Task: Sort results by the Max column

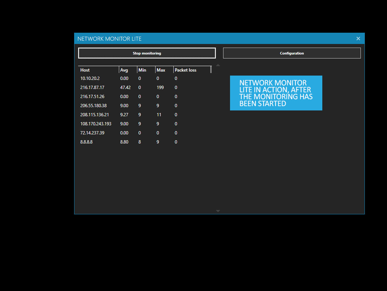Action: tap(164, 70)
